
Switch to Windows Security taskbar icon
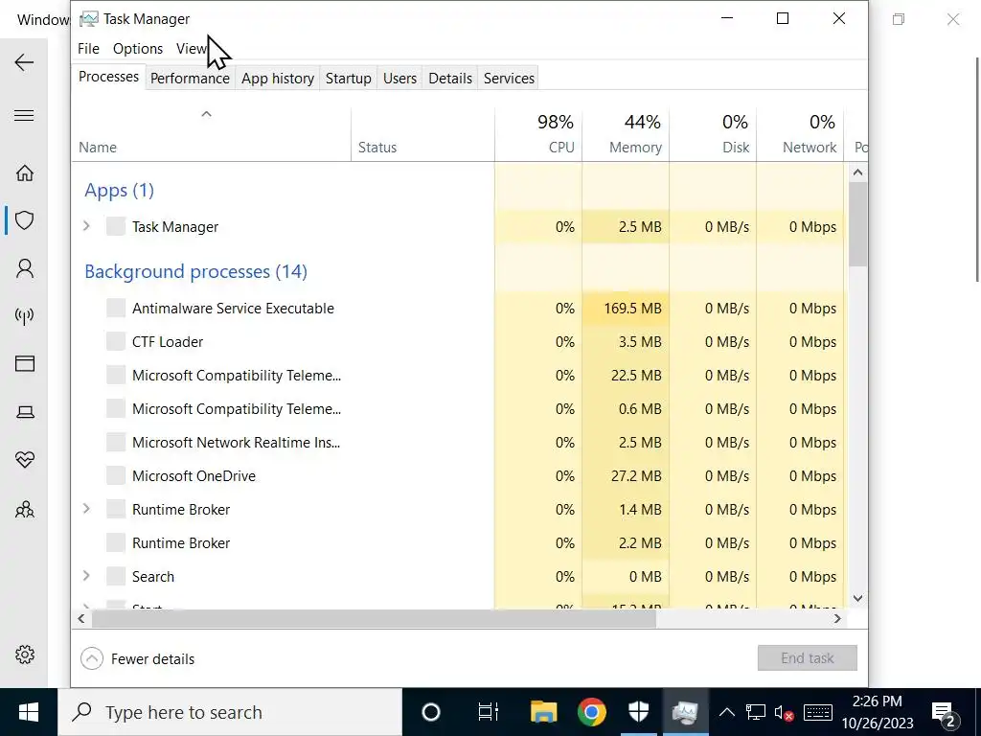639,712
